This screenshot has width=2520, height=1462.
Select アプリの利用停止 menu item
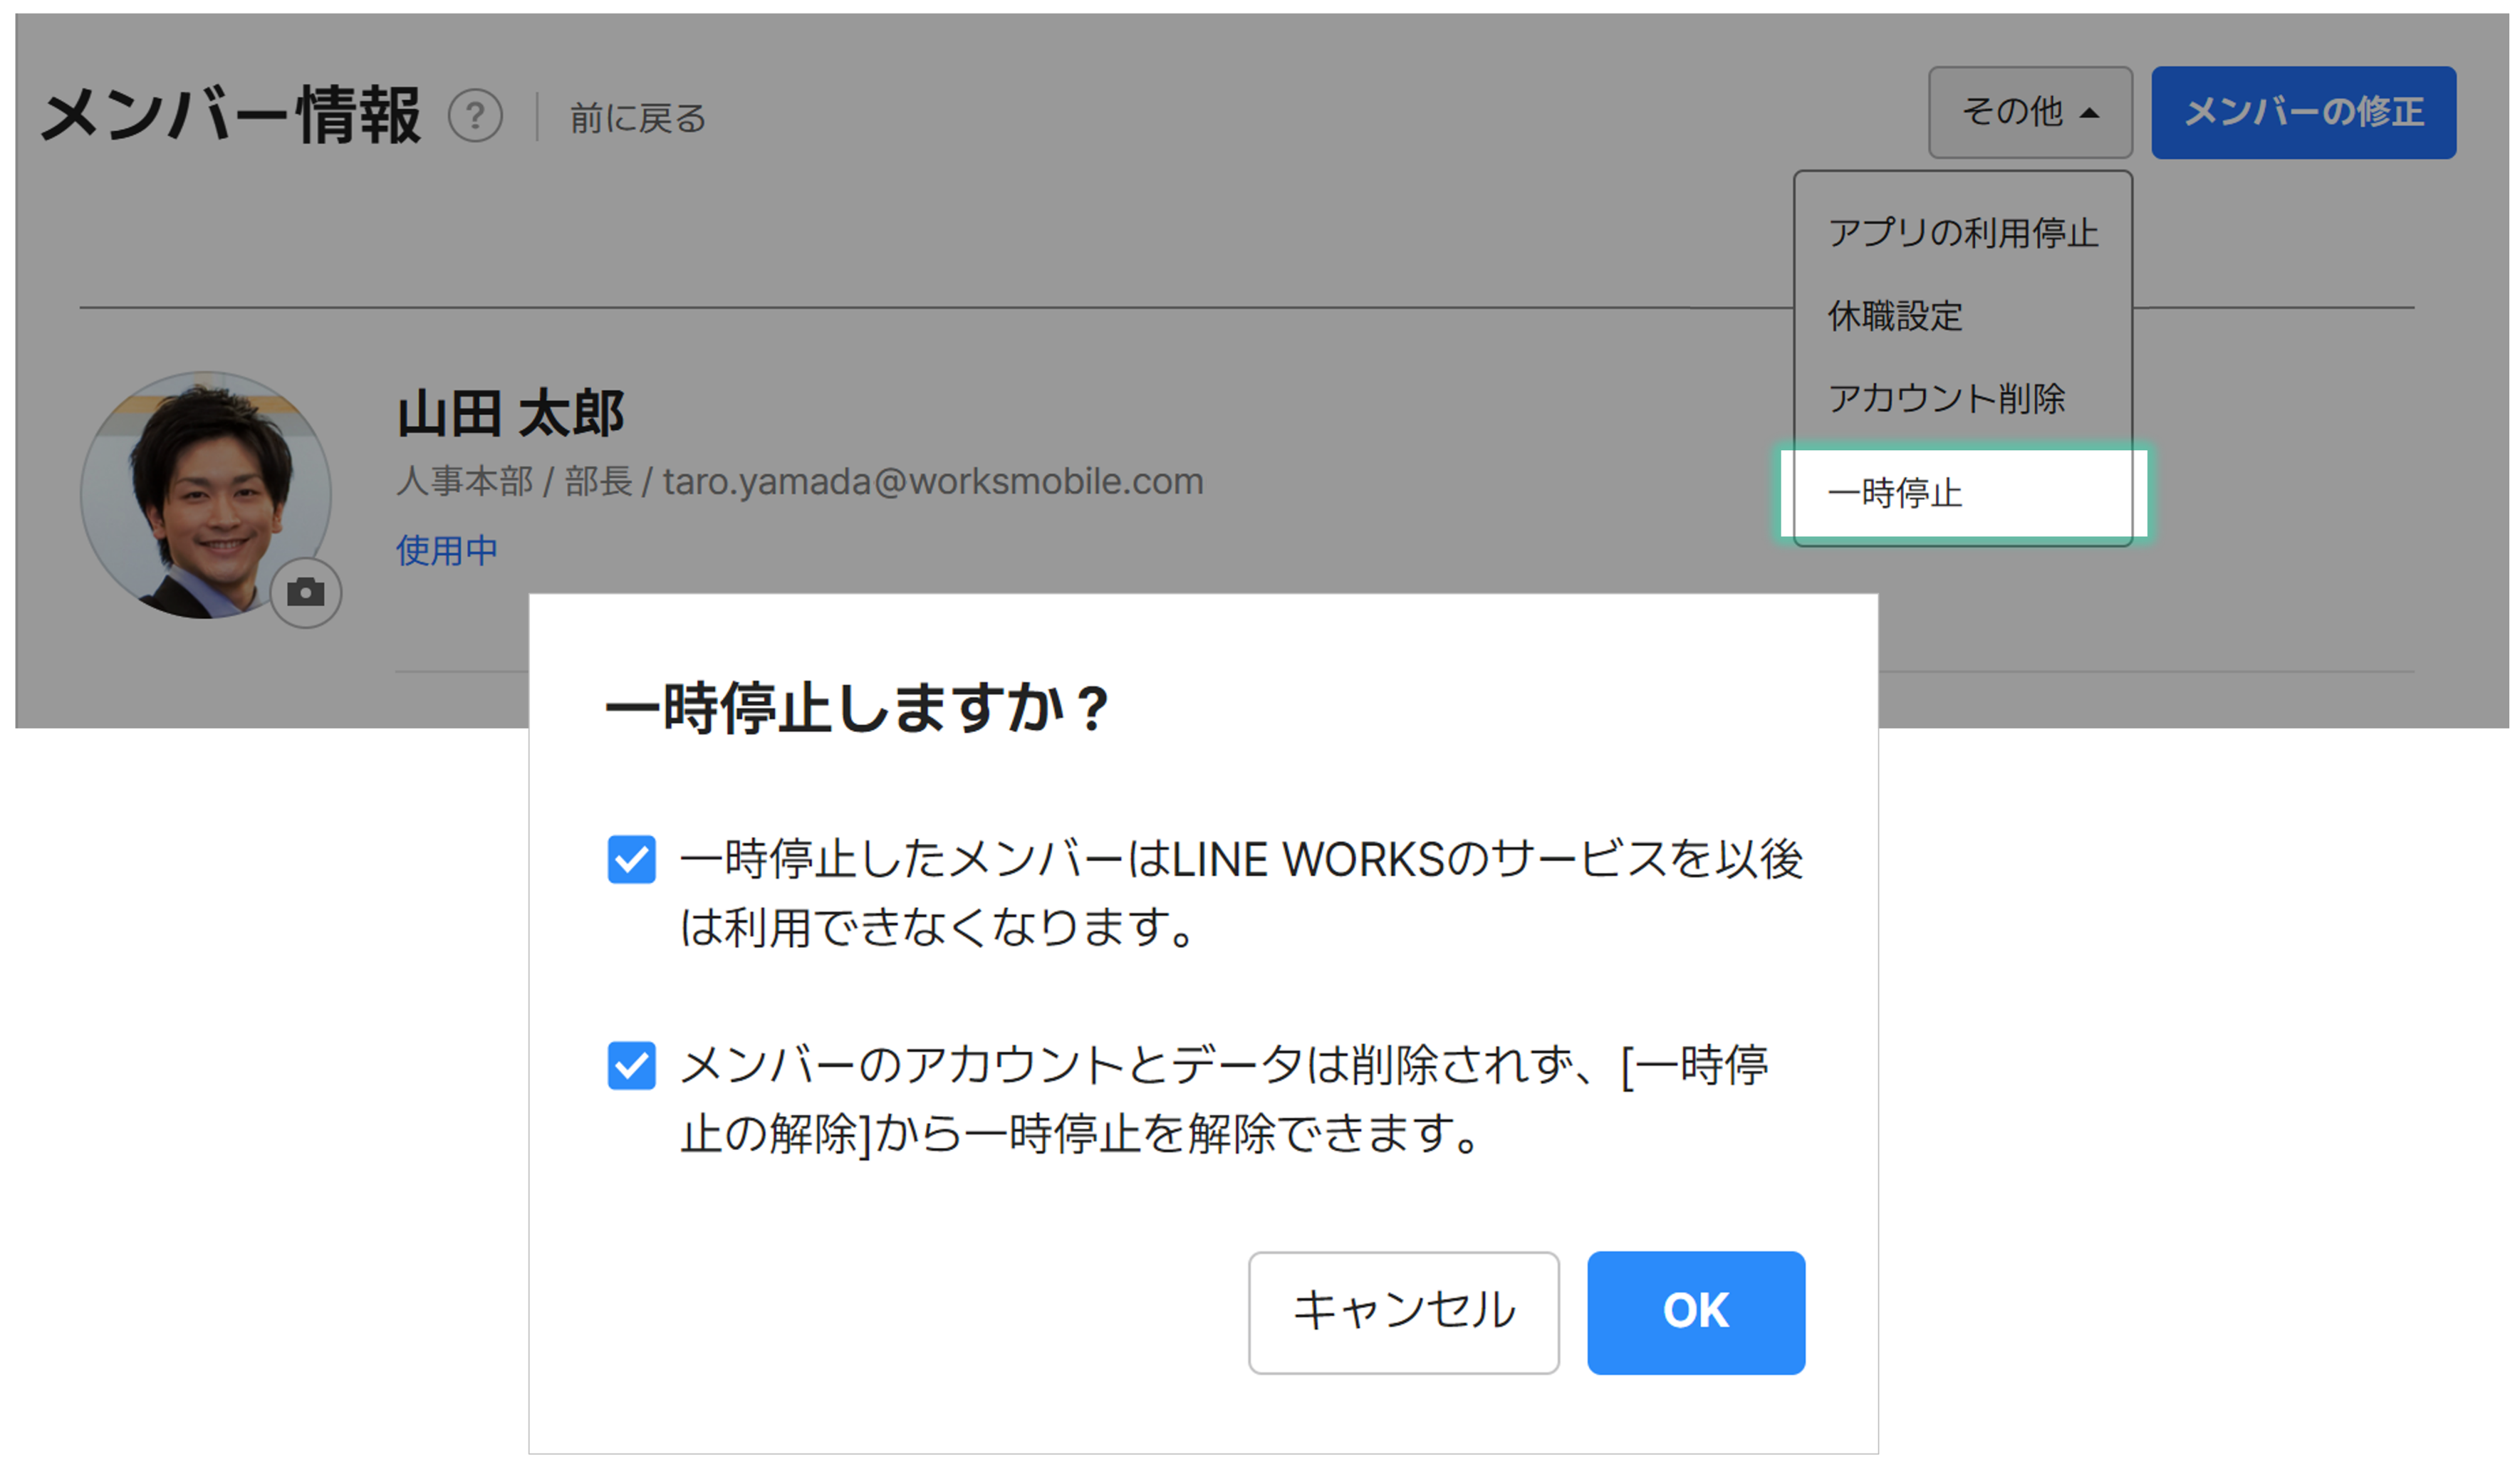pos(1962,233)
